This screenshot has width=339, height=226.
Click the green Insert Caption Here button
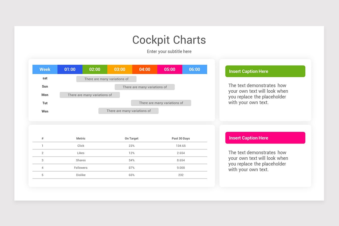(265, 71)
